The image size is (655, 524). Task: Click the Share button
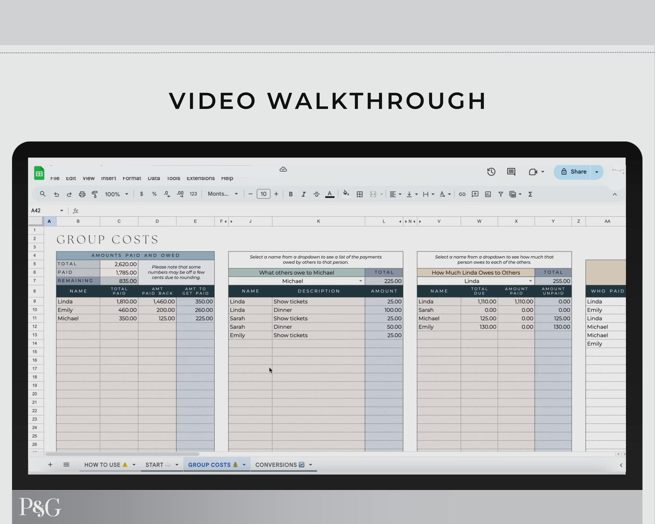pos(574,172)
